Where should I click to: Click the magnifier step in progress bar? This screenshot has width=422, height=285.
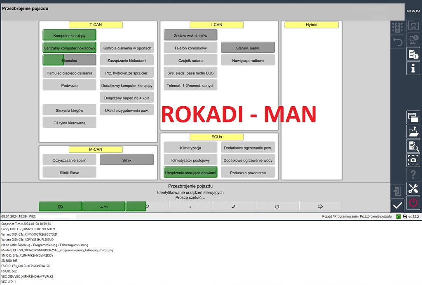point(147,206)
